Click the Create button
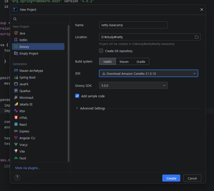 click(x=171, y=178)
